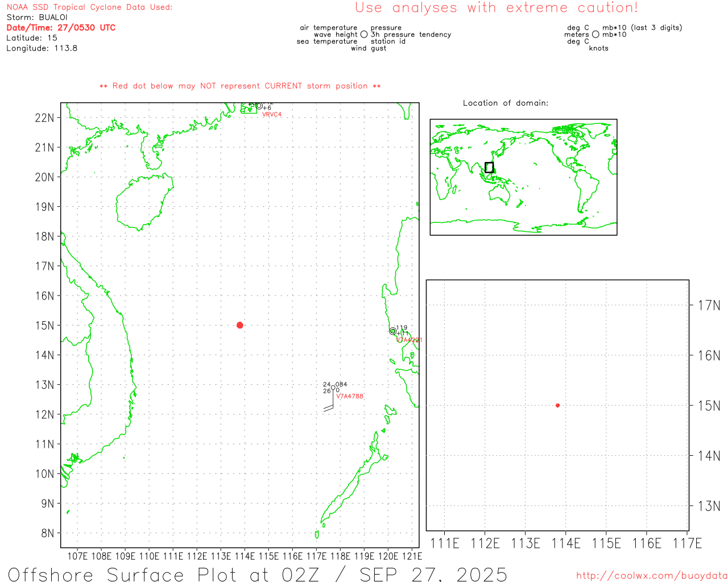The width and height of the screenshot is (728, 582).
Task: Click the '13N' label on the inset map
Action: (709, 506)
